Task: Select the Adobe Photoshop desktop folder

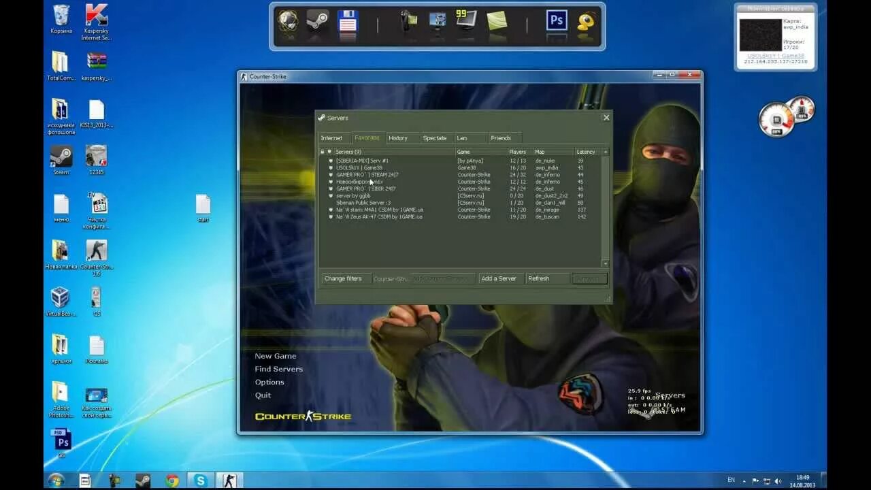Action: point(60,399)
